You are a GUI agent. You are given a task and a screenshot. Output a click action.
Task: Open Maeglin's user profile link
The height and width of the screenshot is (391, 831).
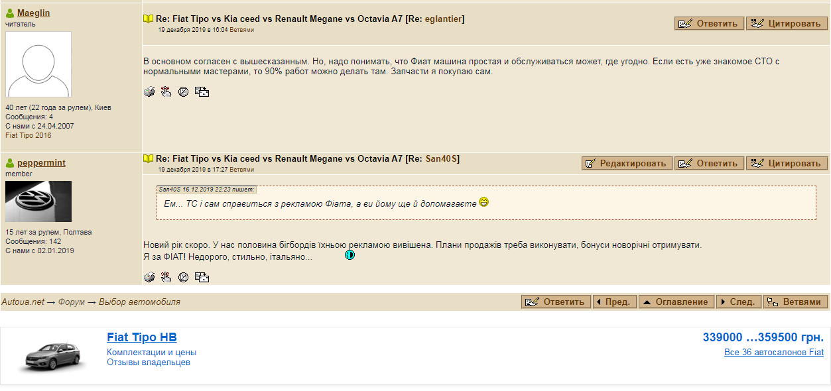[x=33, y=13]
